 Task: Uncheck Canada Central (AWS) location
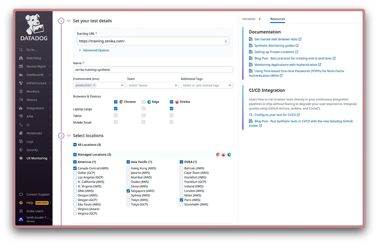tap(75, 168)
